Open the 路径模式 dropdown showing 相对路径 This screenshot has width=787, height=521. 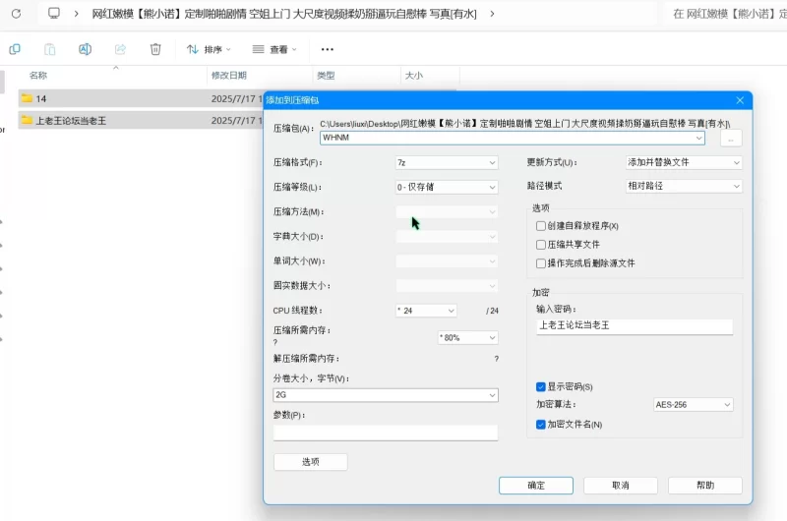click(683, 186)
